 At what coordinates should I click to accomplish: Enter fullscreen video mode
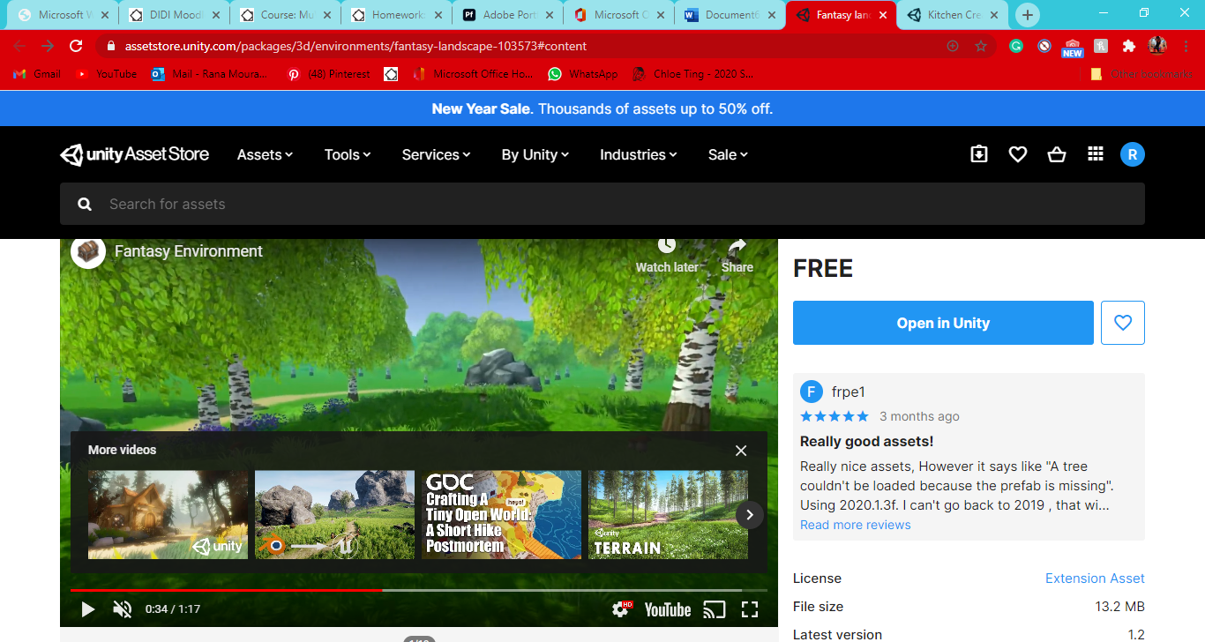click(x=750, y=608)
